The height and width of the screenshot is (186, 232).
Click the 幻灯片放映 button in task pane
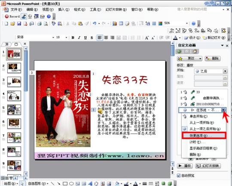[x=208, y=166]
